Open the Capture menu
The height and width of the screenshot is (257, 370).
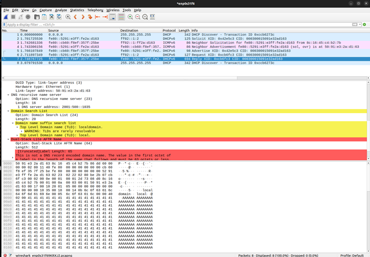pos(46,10)
